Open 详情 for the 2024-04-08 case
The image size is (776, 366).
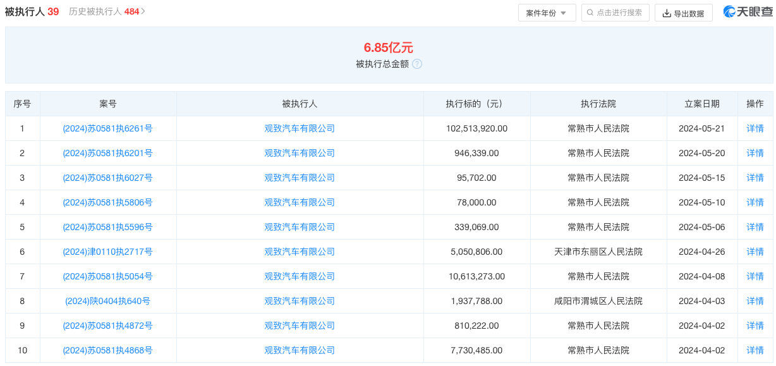(755, 276)
